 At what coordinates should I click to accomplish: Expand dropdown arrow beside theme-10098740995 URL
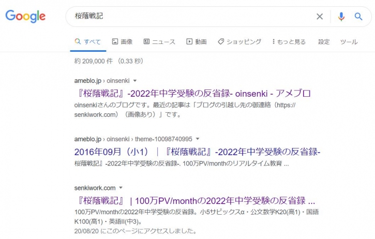point(198,139)
